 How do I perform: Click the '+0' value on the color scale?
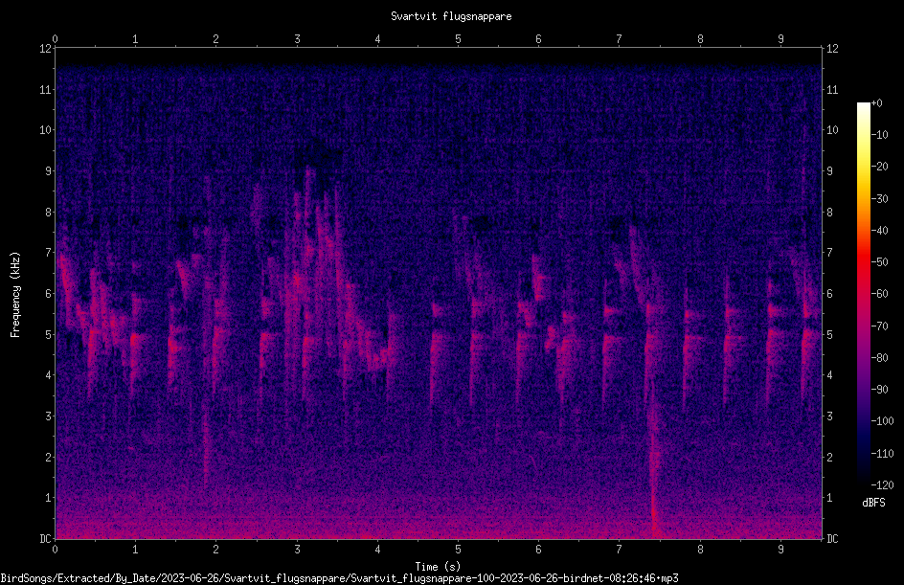pos(877,103)
